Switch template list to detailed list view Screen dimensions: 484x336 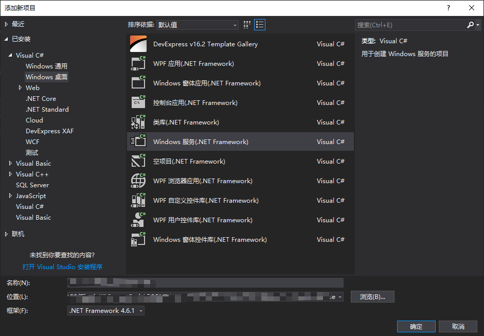coord(259,24)
